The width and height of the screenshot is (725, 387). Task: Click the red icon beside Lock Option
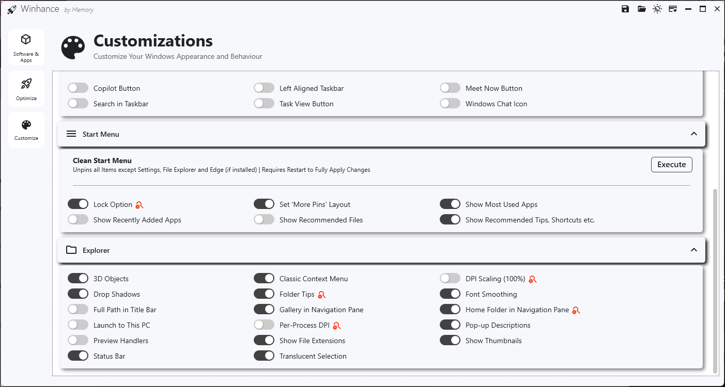tap(139, 205)
